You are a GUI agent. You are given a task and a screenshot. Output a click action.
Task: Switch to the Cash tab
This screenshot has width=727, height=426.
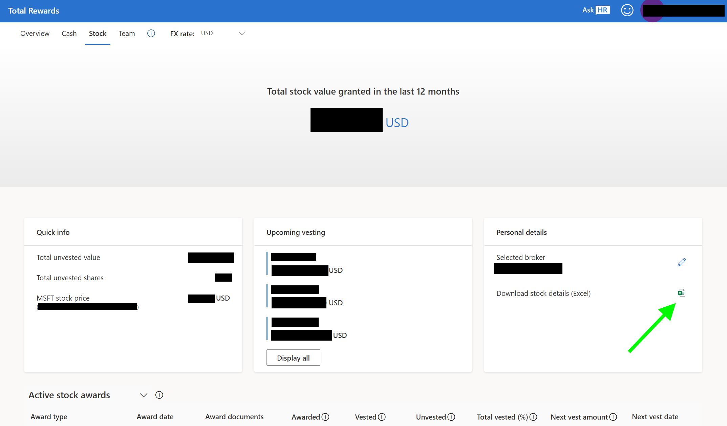pyautogui.click(x=69, y=33)
